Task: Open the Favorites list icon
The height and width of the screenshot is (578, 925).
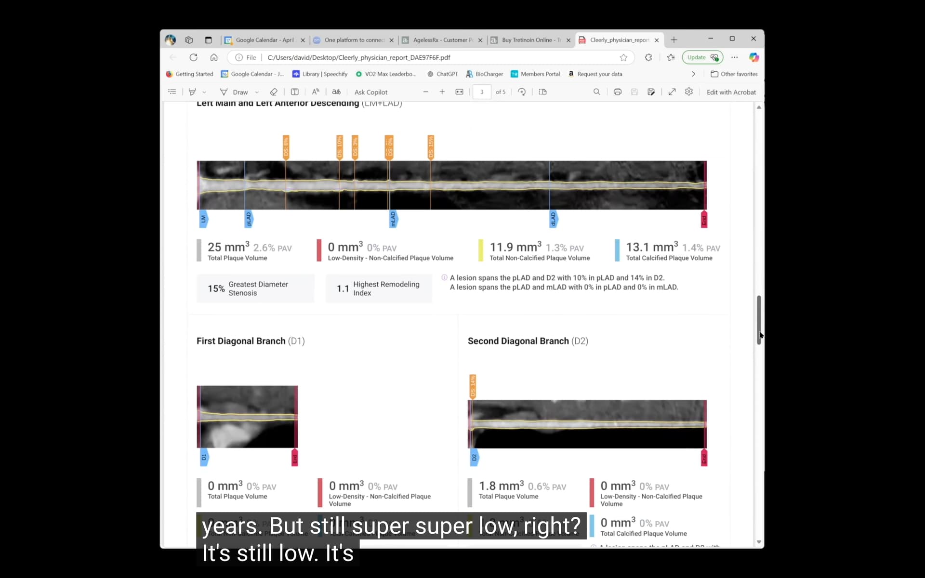Action: tap(671, 57)
